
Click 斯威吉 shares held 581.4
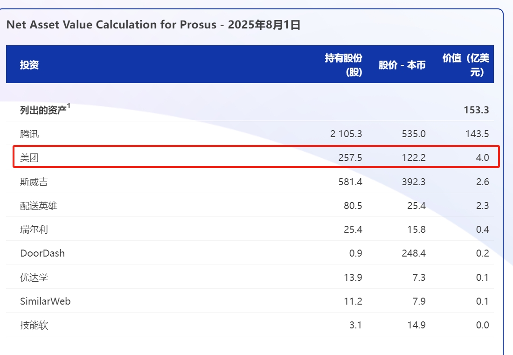click(350, 181)
